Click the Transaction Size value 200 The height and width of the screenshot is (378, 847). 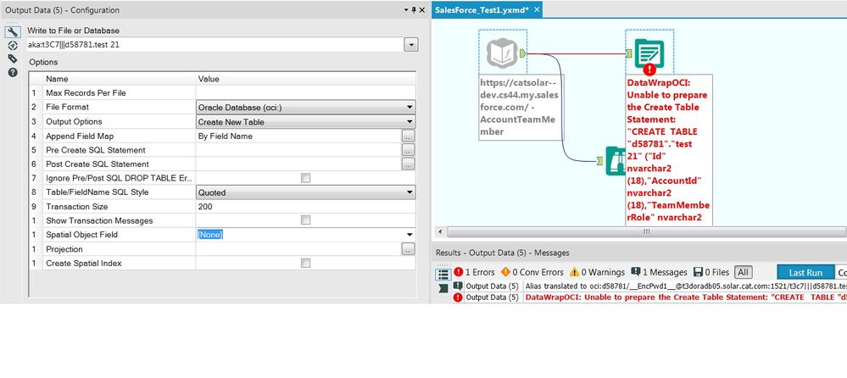pyautogui.click(x=206, y=206)
